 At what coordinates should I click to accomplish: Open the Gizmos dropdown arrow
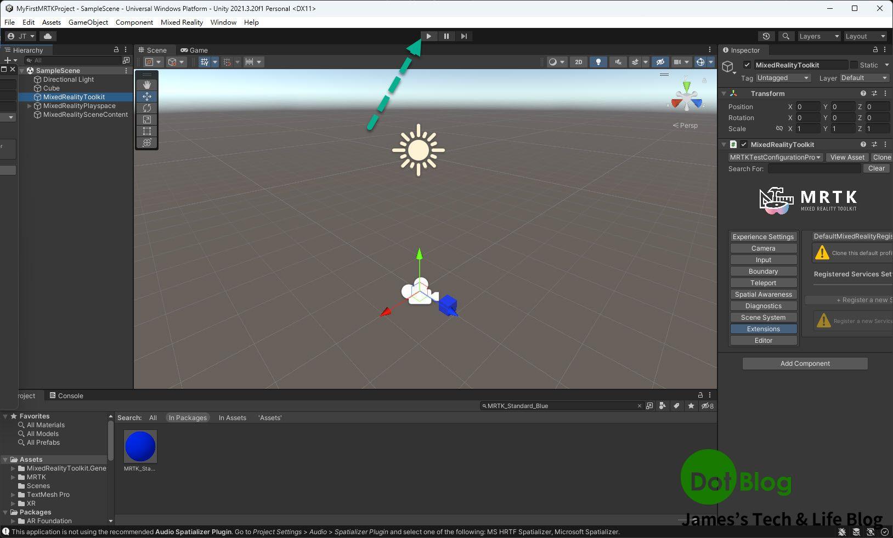(711, 62)
